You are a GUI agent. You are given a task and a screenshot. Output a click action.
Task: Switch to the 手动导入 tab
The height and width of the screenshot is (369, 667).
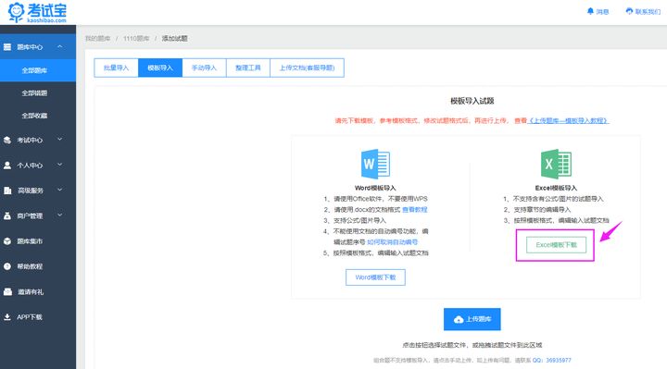click(x=204, y=68)
